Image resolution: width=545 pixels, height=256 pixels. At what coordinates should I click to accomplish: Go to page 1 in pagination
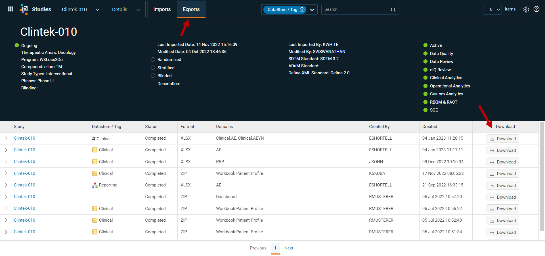275,248
